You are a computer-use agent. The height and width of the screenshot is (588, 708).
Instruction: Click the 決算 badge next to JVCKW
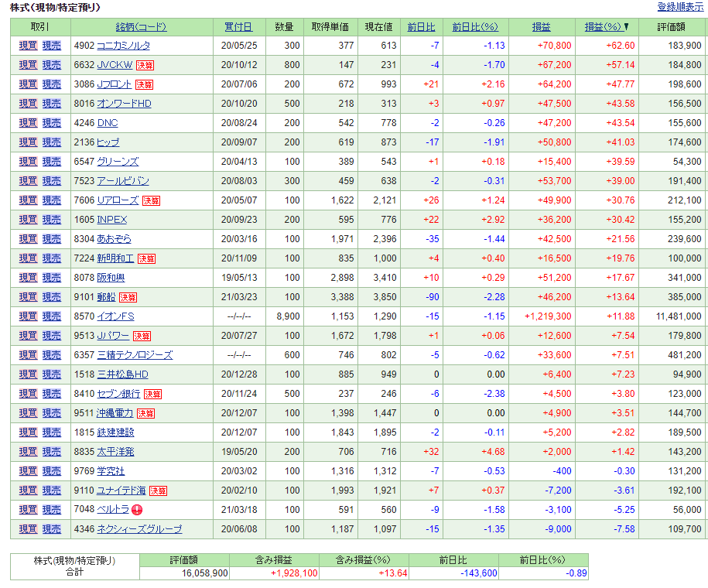[x=145, y=66]
